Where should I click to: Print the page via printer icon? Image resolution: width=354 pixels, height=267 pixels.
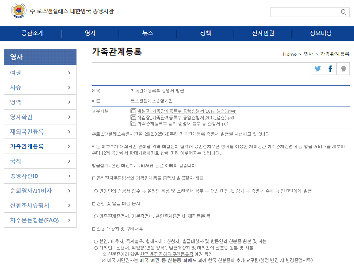[x=343, y=69]
